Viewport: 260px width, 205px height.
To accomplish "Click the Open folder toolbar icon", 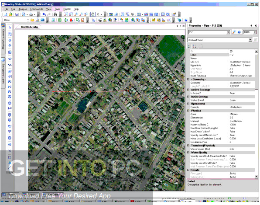I will pos(10,14).
